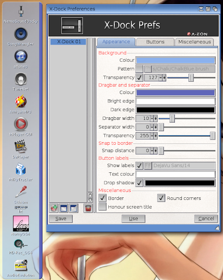Click the window resize gadget corner

(x=217, y=227)
